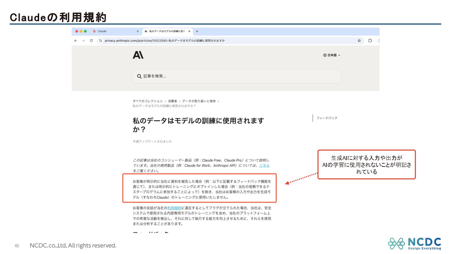Click the macOS green fullscreen button
The image size is (451, 254).
click(85, 31)
